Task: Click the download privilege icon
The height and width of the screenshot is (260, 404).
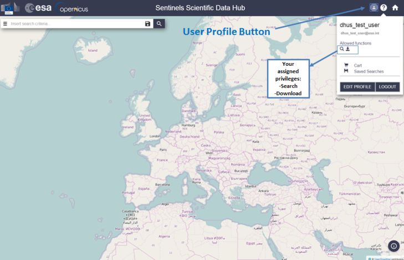Action: (x=347, y=49)
